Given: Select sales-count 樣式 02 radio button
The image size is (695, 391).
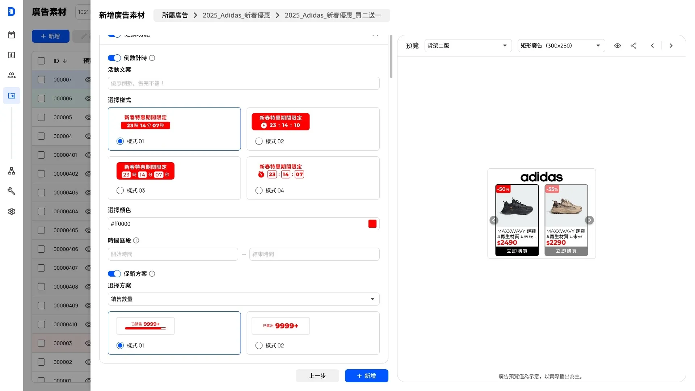Looking at the screenshot, I should pyautogui.click(x=259, y=345).
